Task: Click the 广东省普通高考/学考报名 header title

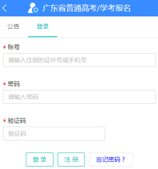Action: pyautogui.click(x=87, y=8)
